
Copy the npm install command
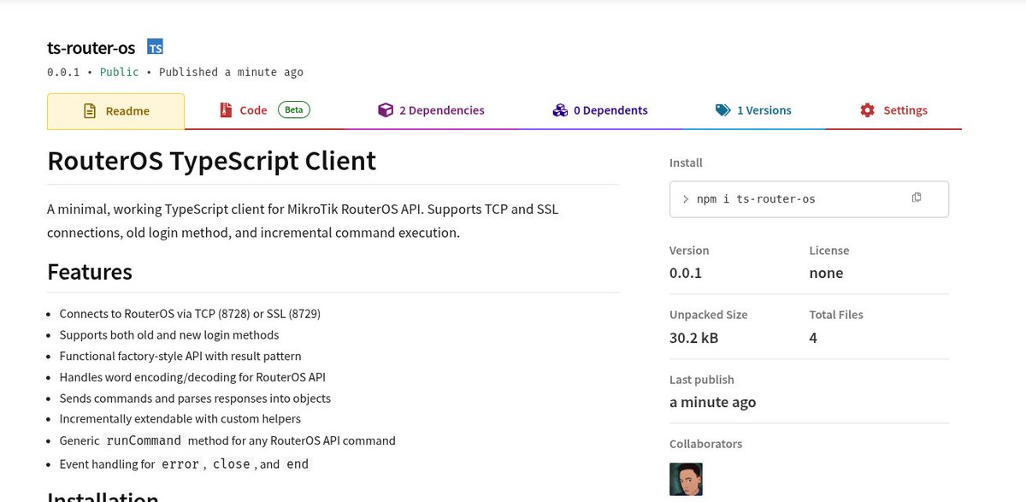click(x=917, y=198)
